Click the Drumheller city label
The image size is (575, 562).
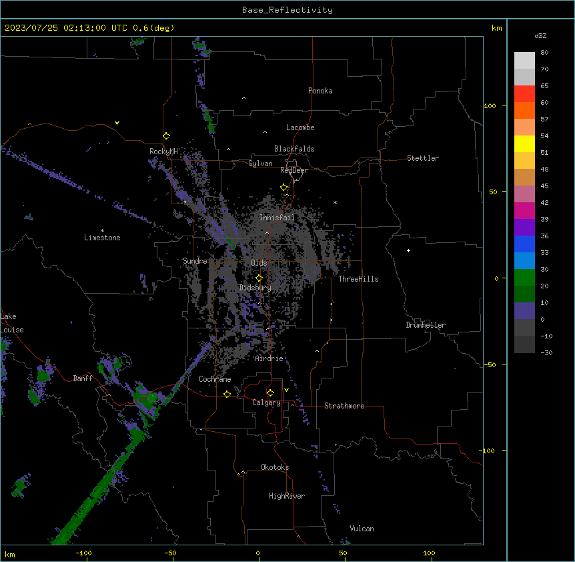[426, 325]
